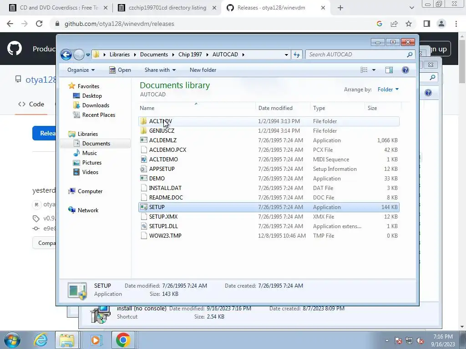Switch to the czchip199701cd directory listing tab
Image resolution: width=466 pixels, height=349 pixels.
(167, 8)
